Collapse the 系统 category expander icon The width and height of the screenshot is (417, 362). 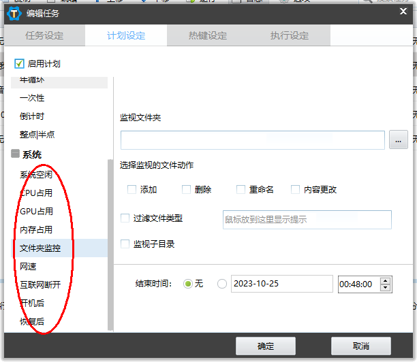point(15,154)
